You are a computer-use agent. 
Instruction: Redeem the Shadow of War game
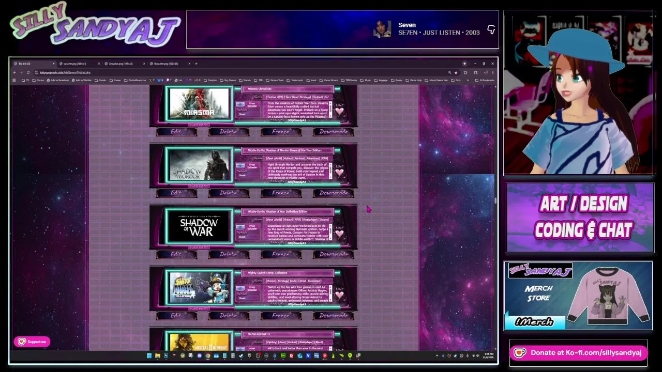199,247
